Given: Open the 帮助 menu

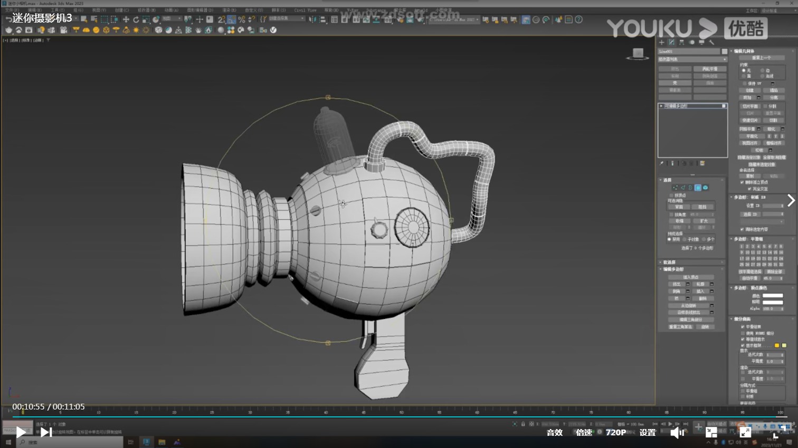Looking at the screenshot, I should (x=331, y=10).
